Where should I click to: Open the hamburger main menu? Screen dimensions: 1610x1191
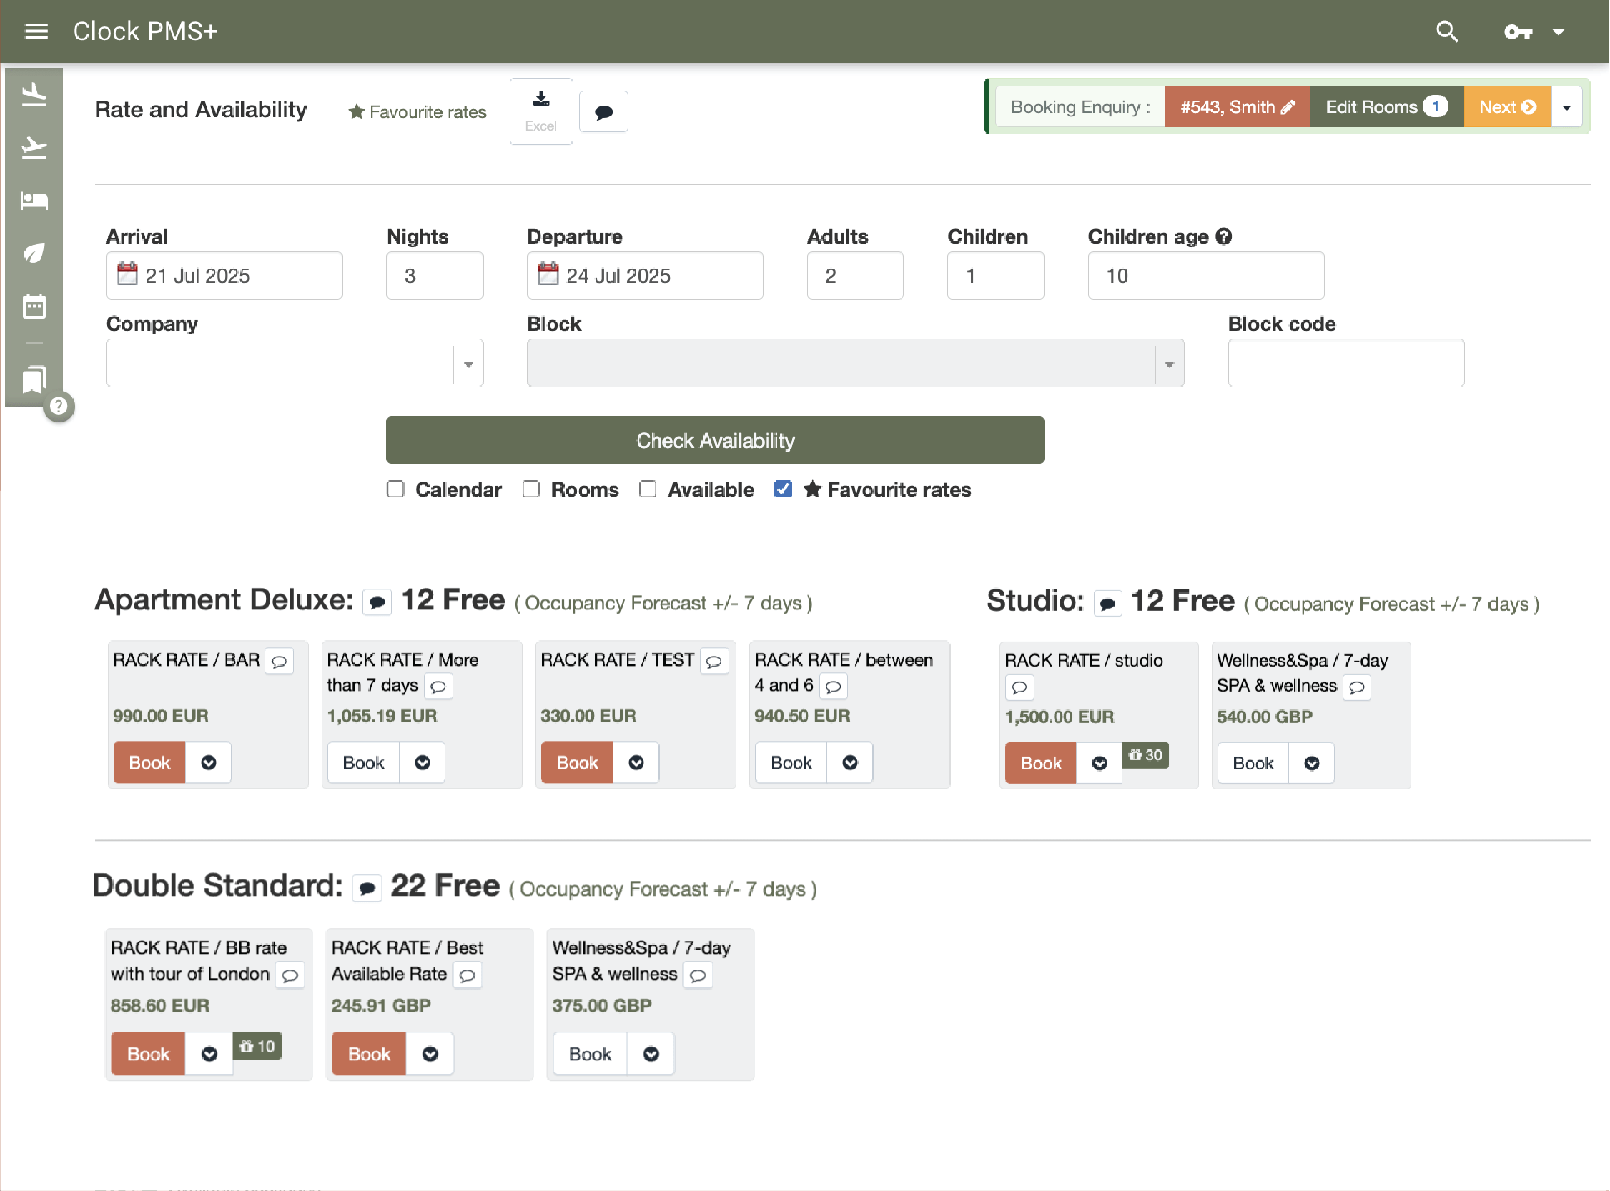point(36,31)
